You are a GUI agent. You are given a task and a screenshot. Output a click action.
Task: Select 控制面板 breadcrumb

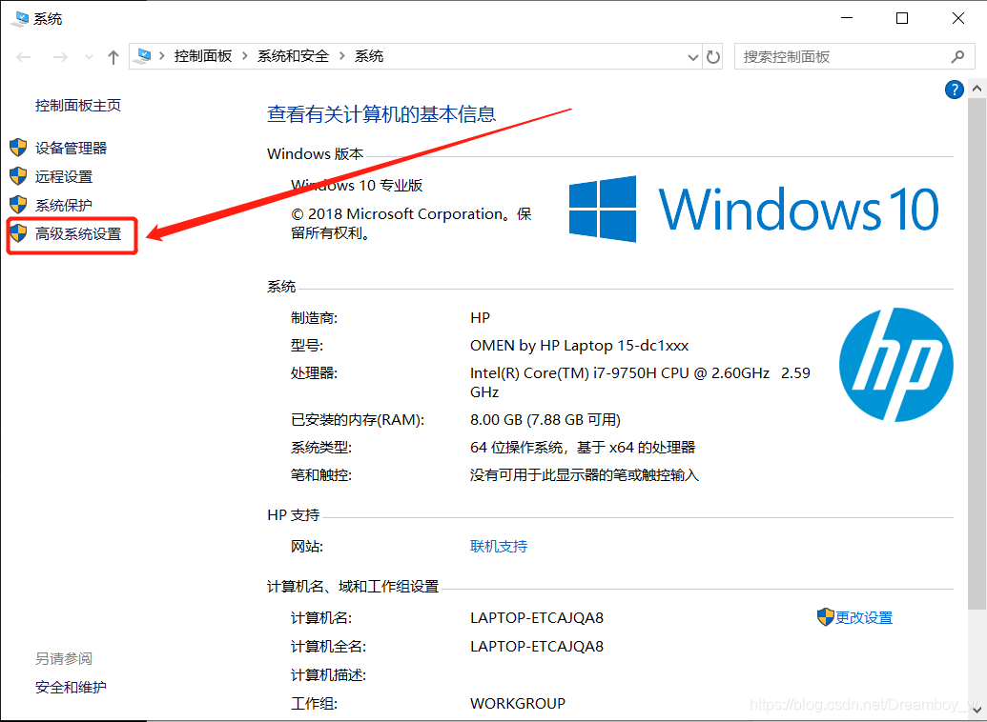click(x=203, y=56)
